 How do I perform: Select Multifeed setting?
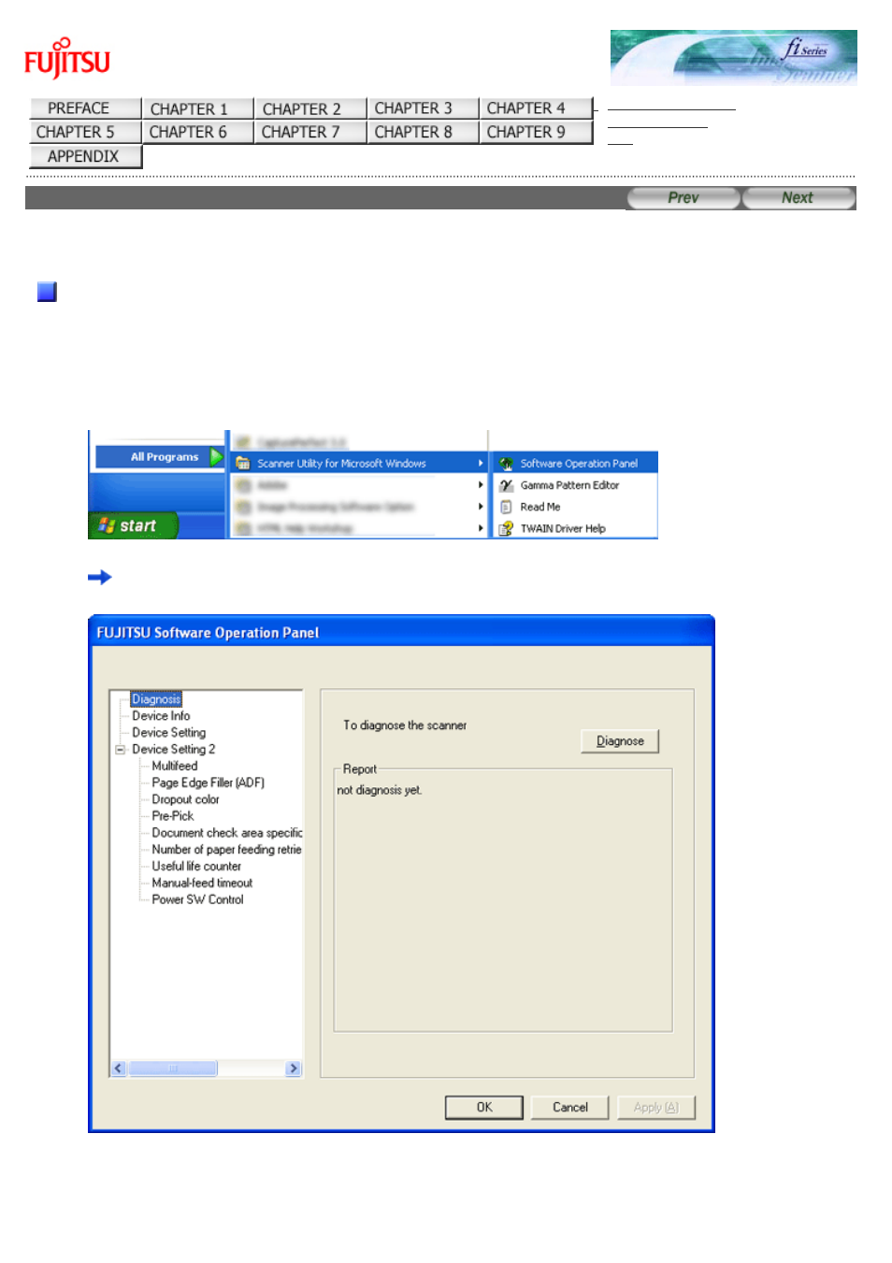tap(175, 767)
